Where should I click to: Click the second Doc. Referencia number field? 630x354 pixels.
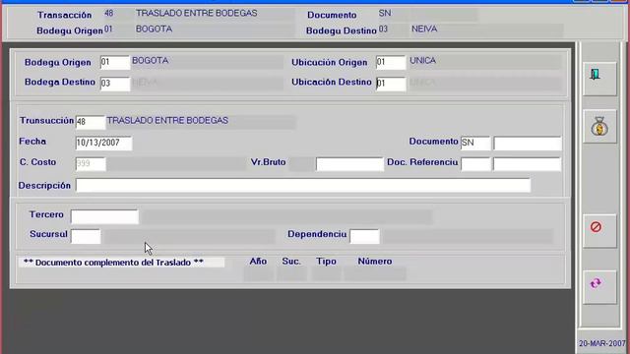(528, 164)
